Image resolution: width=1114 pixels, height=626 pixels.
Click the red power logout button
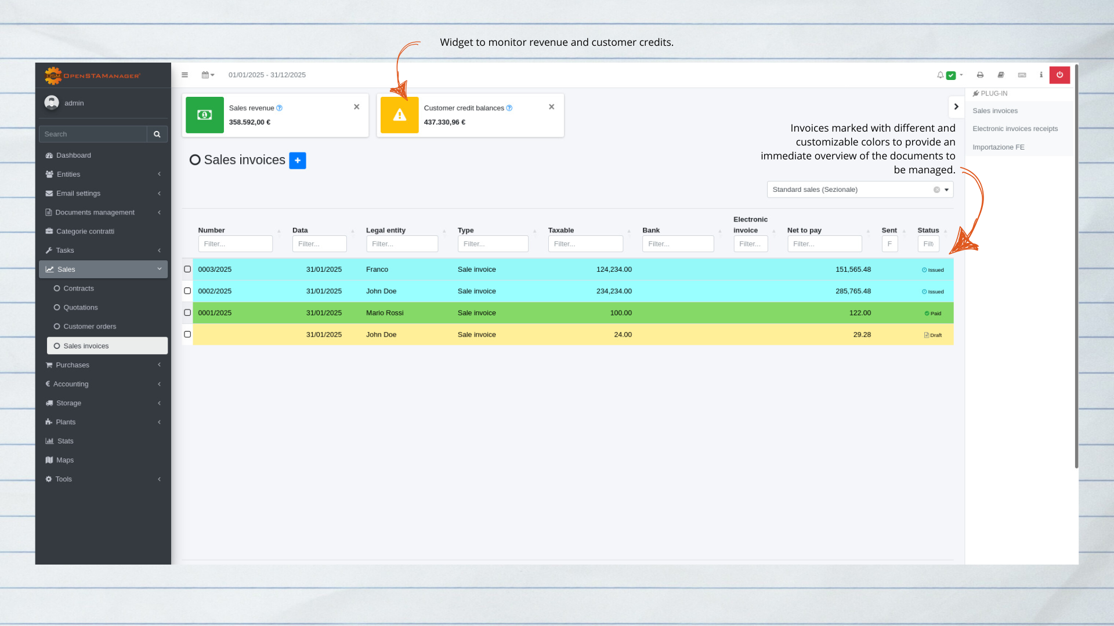[x=1059, y=75]
